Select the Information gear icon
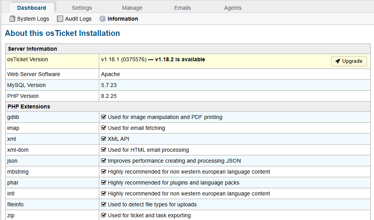The image size is (374, 220). pos(102,19)
